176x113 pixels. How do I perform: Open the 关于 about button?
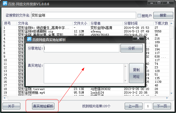[x=11, y=106]
